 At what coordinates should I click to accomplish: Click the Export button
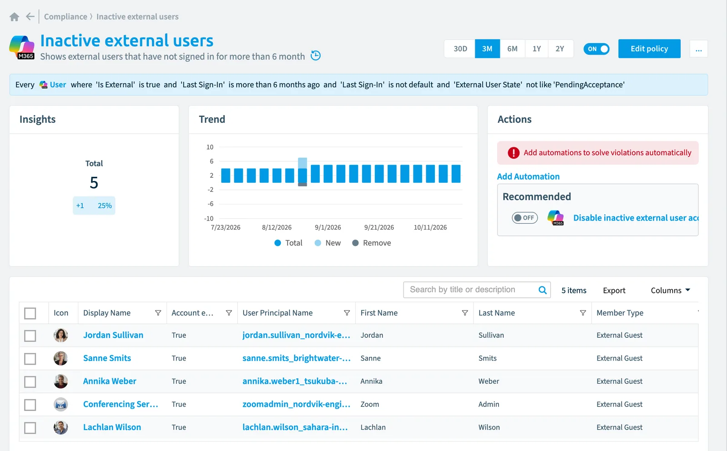pyautogui.click(x=614, y=290)
